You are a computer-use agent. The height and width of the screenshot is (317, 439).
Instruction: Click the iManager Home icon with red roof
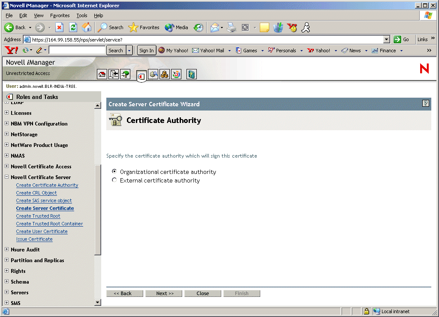point(102,74)
